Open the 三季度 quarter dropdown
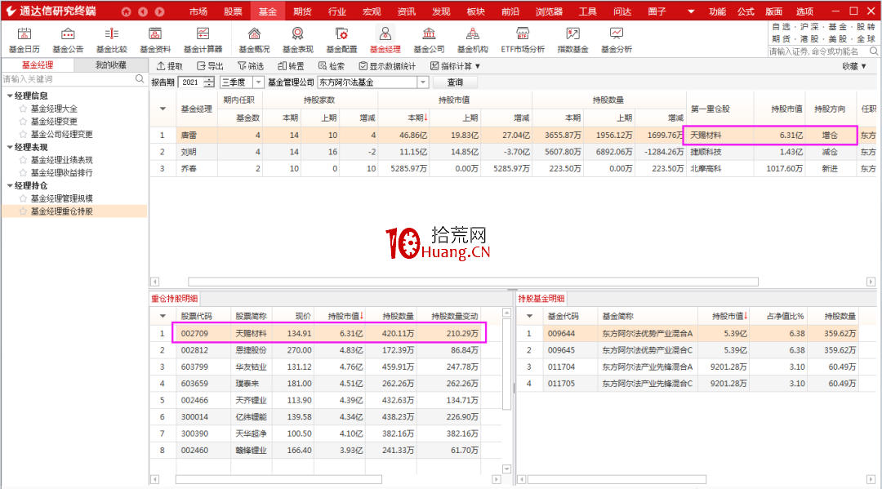Image resolution: width=882 pixels, height=489 pixels. pyautogui.click(x=258, y=82)
